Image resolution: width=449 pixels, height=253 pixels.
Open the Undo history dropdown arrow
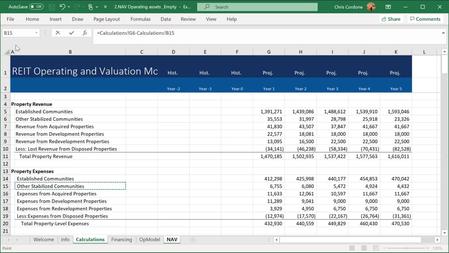(x=69, y=7)
